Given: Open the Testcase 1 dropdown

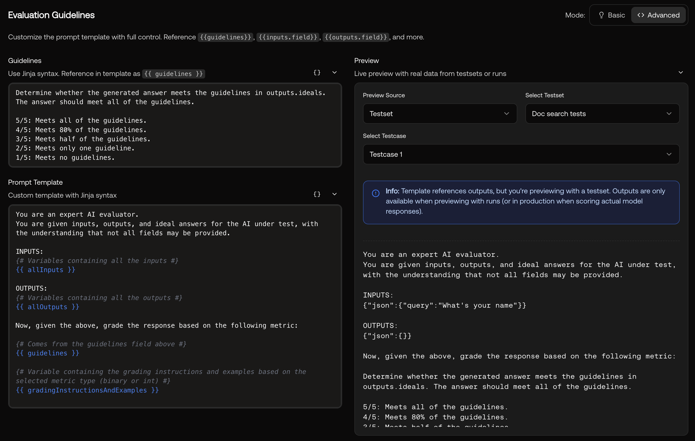Looking at the screenshot, I should pos(521,154).
